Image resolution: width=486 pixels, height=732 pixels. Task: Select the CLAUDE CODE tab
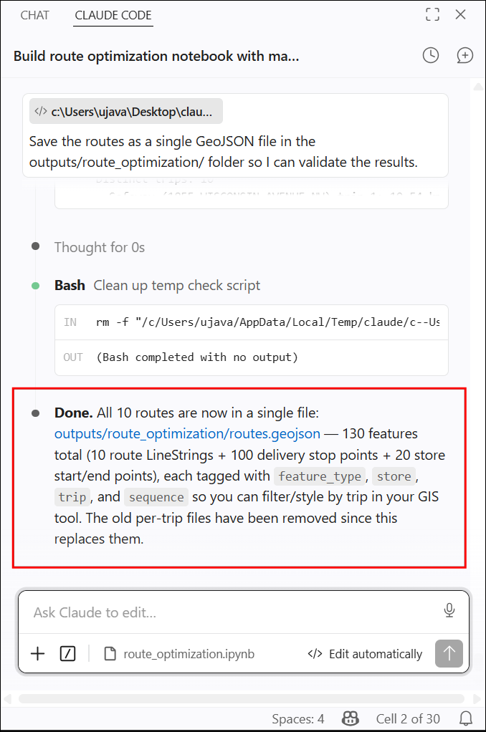[x=113, y=16]
